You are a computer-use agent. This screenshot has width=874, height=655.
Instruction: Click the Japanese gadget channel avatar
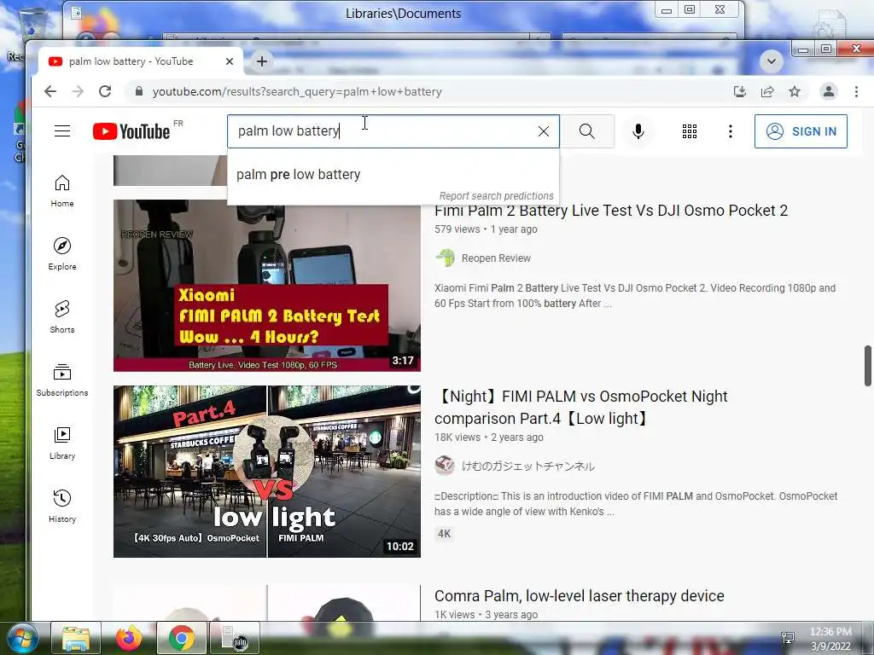tap(445, 466)
